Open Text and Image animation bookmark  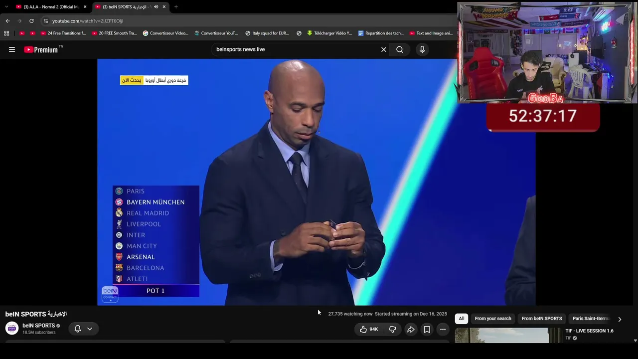pyautogui.click(x=431, y=33)
